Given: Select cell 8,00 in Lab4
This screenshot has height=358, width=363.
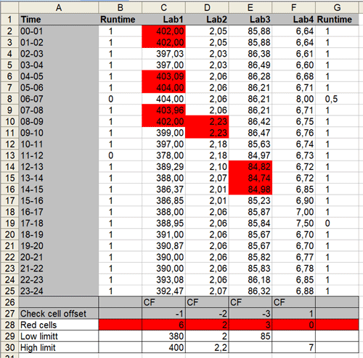Looking at the screenshot, I should click(x=293, y=99).
